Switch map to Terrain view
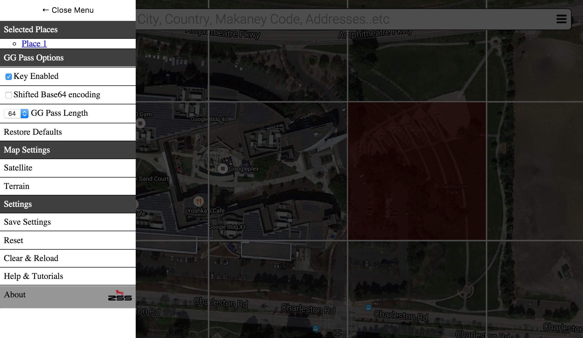 pos(68,186)
